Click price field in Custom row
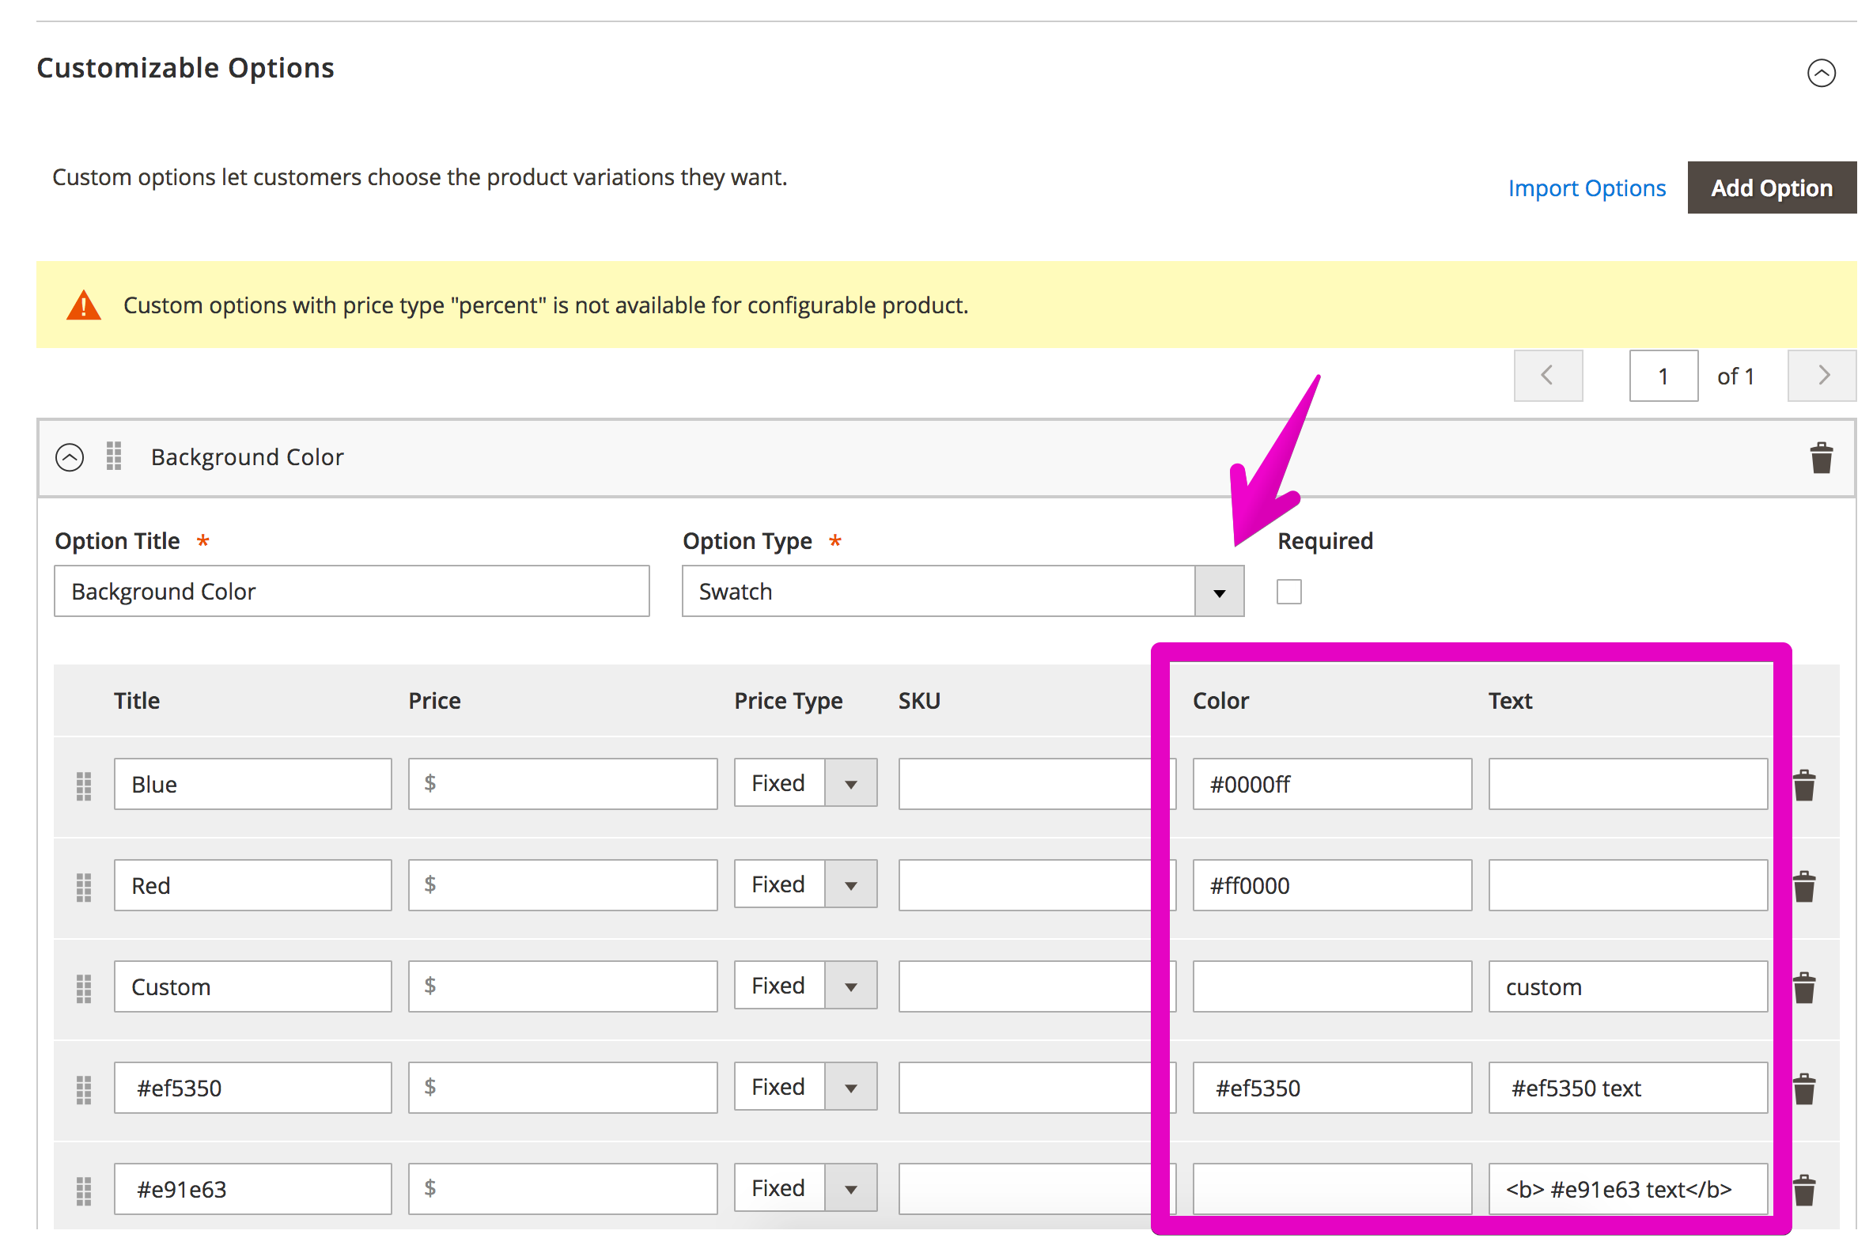 [563, 986]
